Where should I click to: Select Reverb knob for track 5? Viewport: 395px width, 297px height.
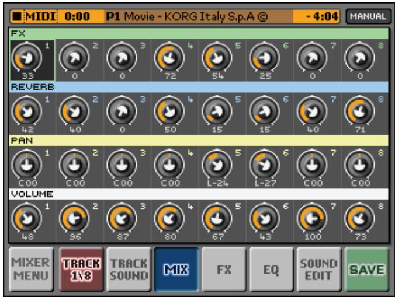click(217, 111)
